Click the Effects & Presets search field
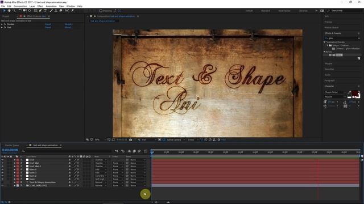The image size is (364, 204). pyautogui.click(x=342, y=38)
